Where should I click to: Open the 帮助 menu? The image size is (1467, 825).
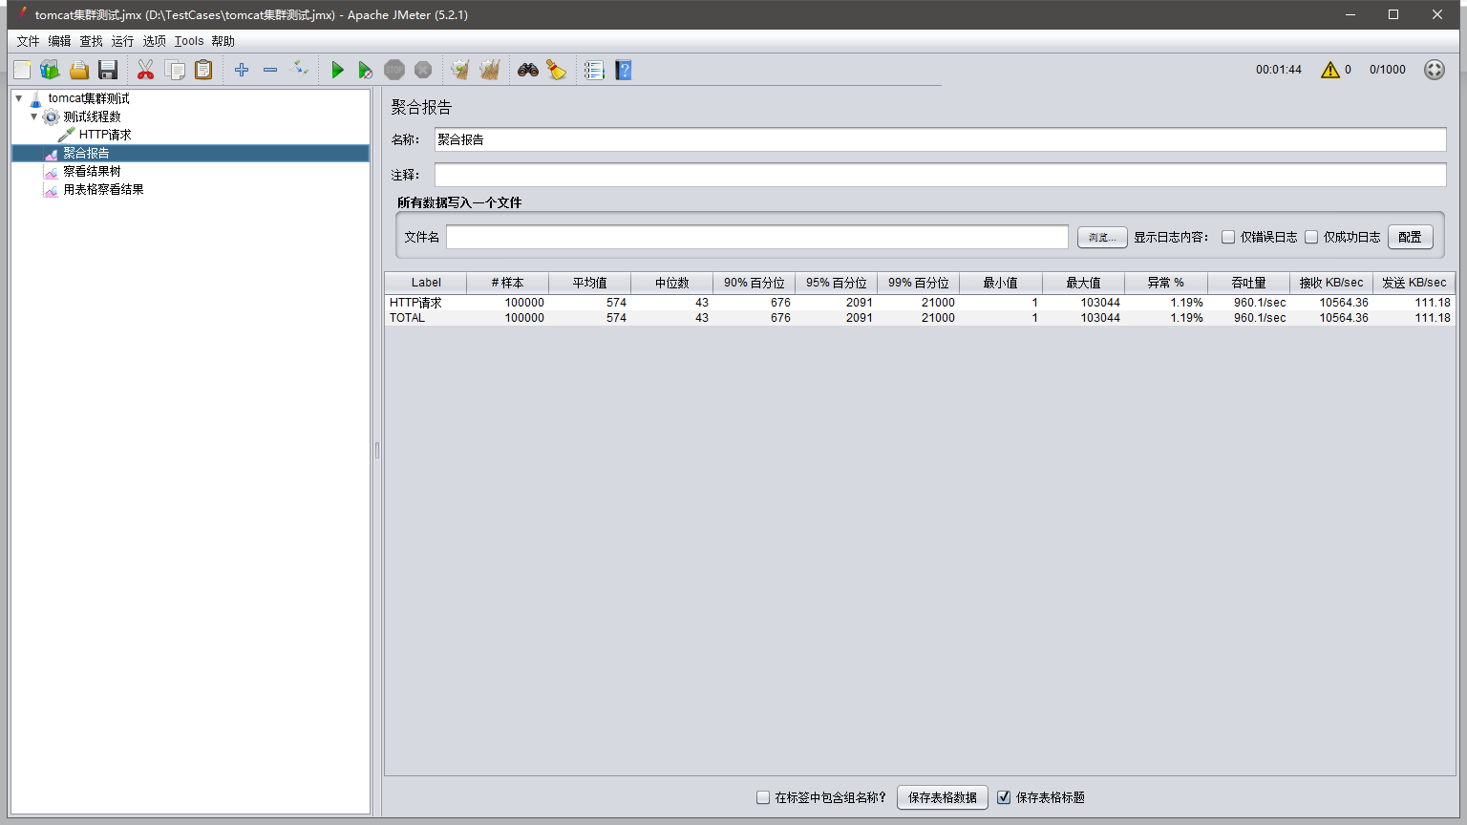223,41
